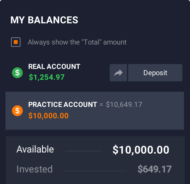The height and width of the screenshot is (184, 190).
Task: Open the Deposit button
Action: click(155, 73)
